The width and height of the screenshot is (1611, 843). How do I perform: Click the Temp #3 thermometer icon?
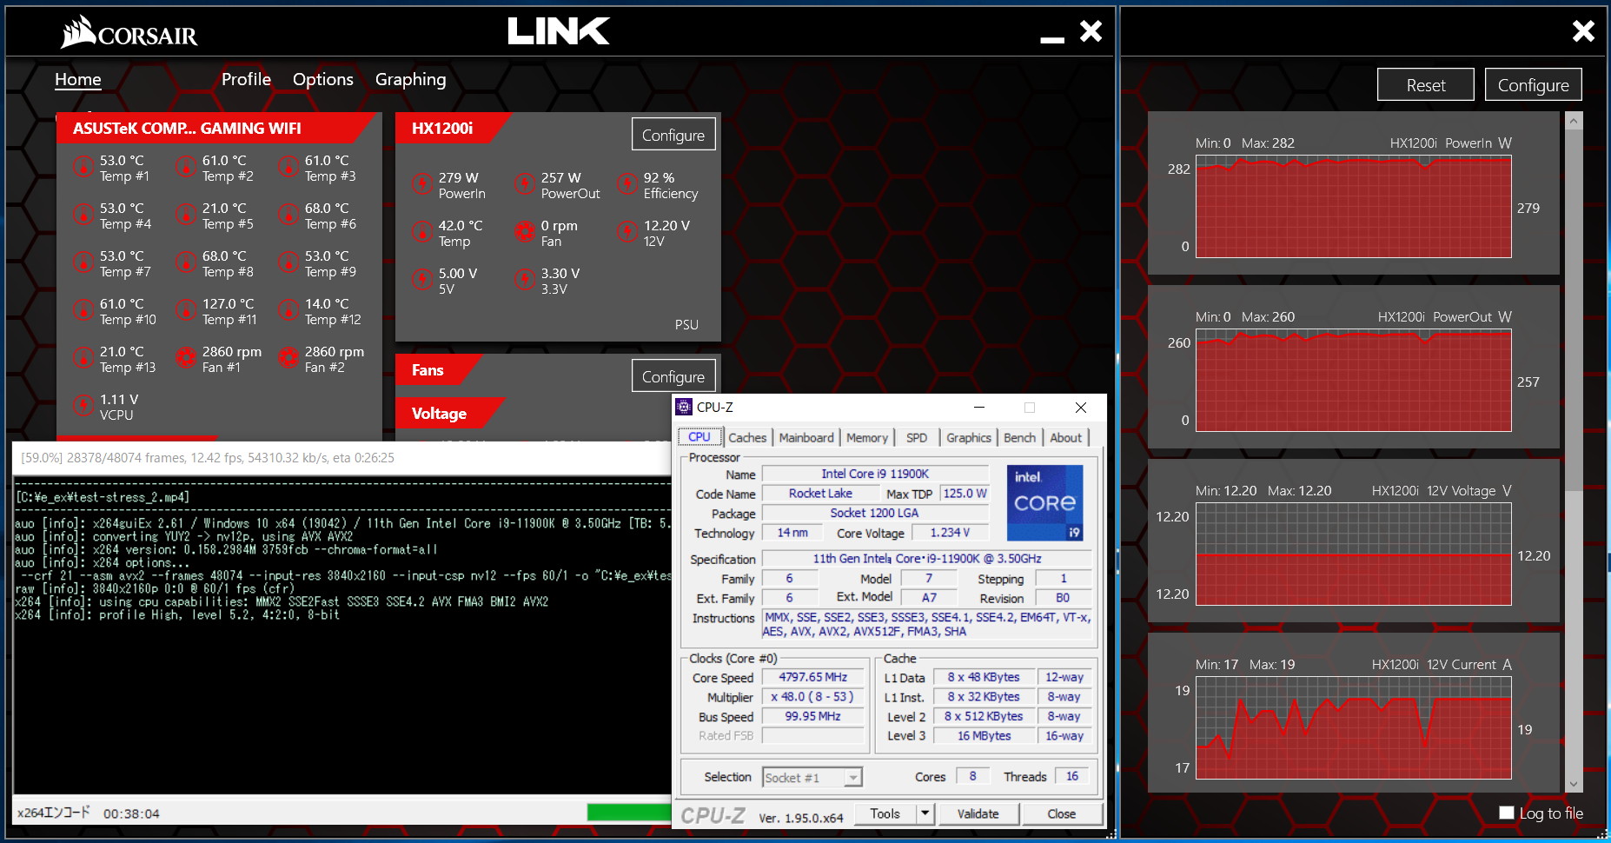click(288, 166)
